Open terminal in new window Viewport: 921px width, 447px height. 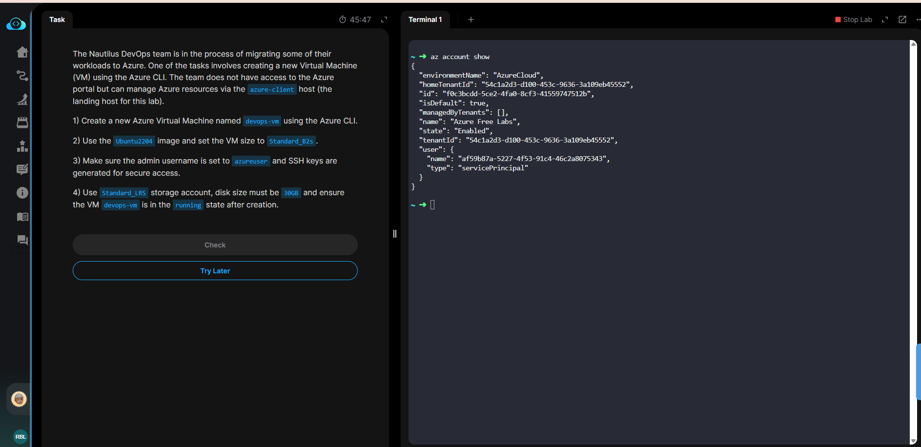click(902, 20)
